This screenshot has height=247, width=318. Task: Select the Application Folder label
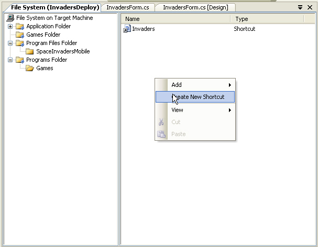tap(49, 26)
